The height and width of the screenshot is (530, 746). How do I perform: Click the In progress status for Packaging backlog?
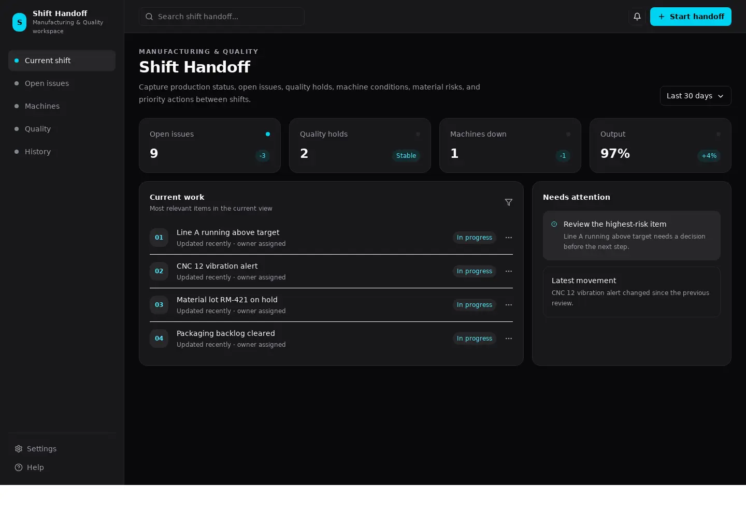coord(475,338)
